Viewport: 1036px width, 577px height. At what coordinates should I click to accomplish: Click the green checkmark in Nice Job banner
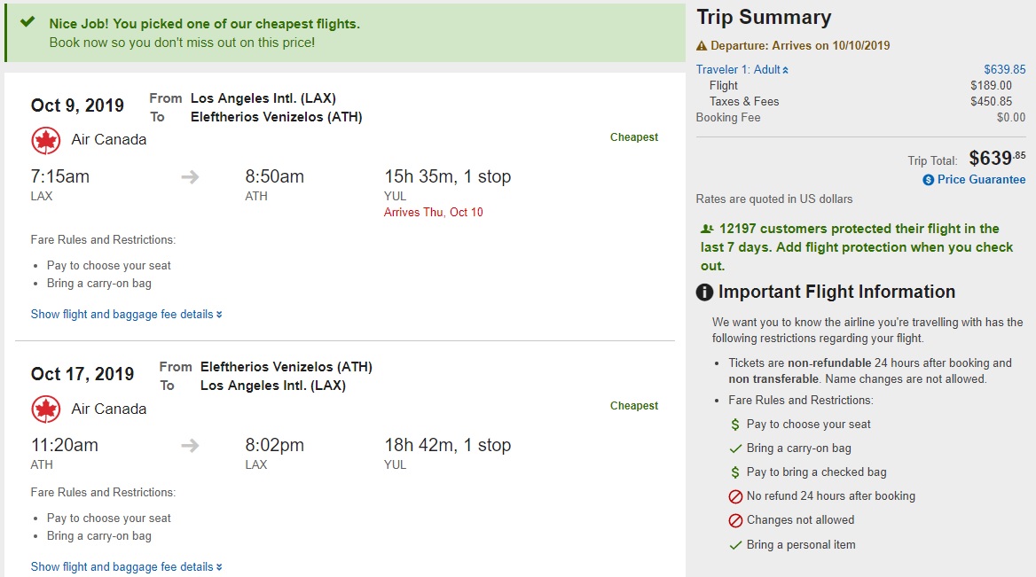point(27,23)
